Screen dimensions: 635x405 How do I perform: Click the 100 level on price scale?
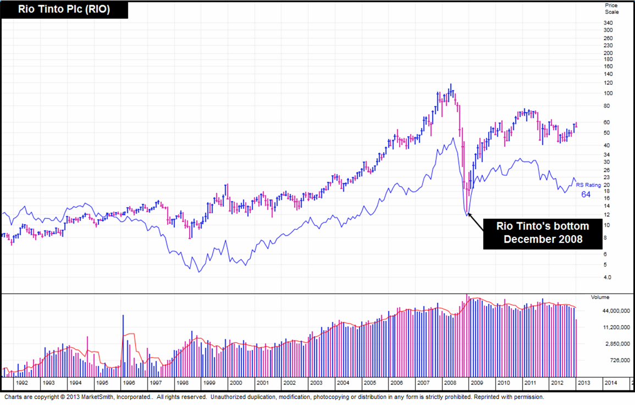[608, 93]
